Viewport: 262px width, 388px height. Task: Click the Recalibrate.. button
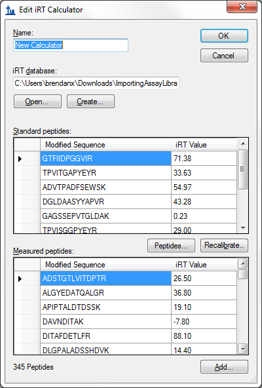pos(224,246)
